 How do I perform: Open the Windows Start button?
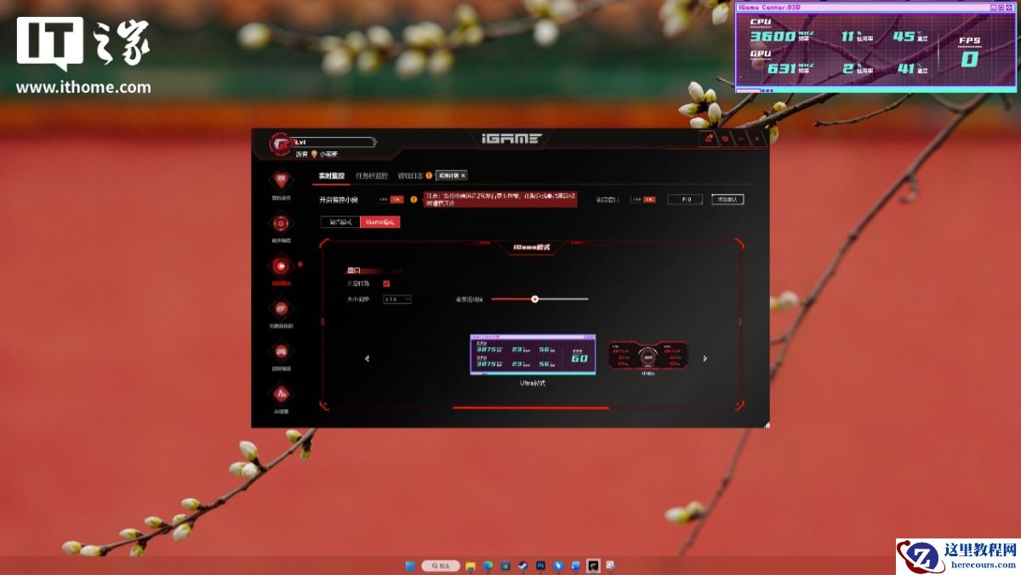[x=410, y=566]
